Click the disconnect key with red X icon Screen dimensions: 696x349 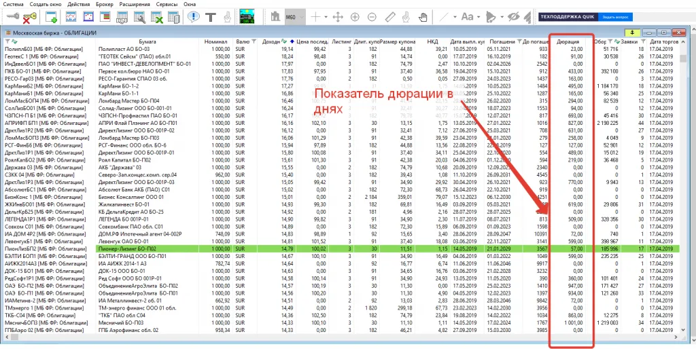29,17
